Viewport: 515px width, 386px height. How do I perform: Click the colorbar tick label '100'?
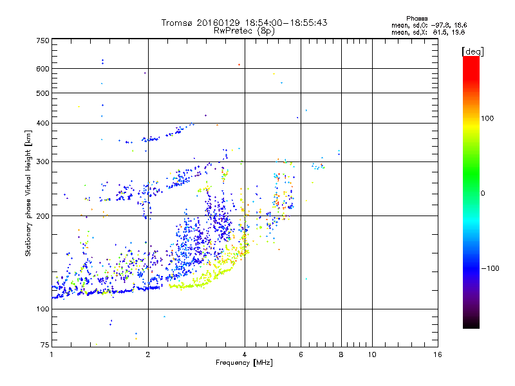pos(487,118)
